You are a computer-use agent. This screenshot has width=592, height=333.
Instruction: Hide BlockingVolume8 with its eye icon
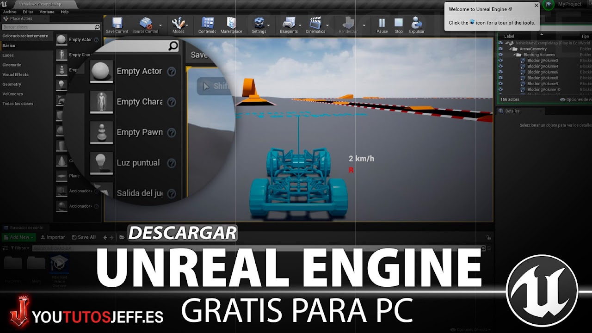point(500,78)
